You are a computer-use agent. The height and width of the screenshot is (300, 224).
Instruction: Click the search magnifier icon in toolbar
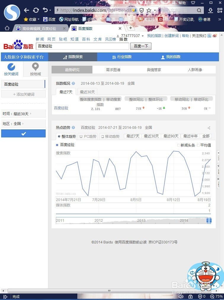[199, 10]
